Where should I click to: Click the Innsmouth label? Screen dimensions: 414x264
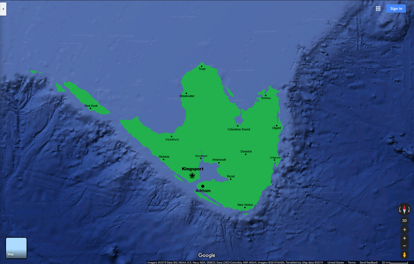pyautogui.click(x=219, y=160)
